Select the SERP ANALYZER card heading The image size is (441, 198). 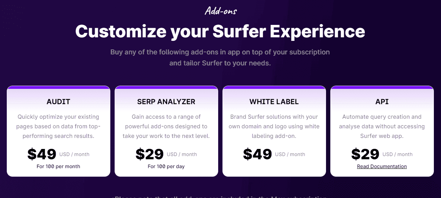166,102
